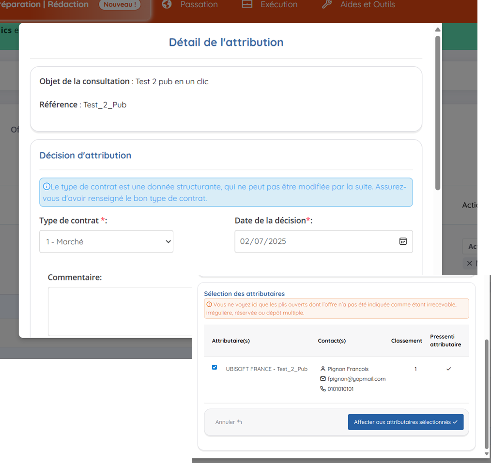Click the scroll-up arrow of the modal
This screenshot has width=491, height=463.
pos(438,30)
